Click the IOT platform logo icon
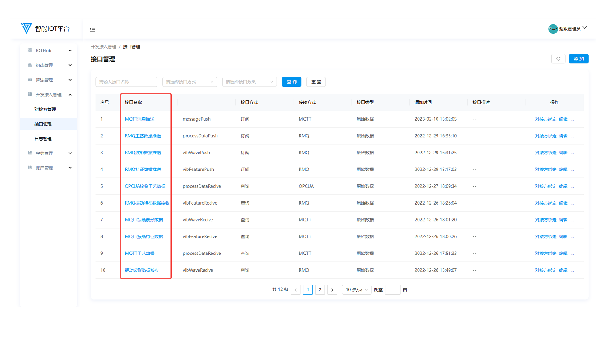 26,28
